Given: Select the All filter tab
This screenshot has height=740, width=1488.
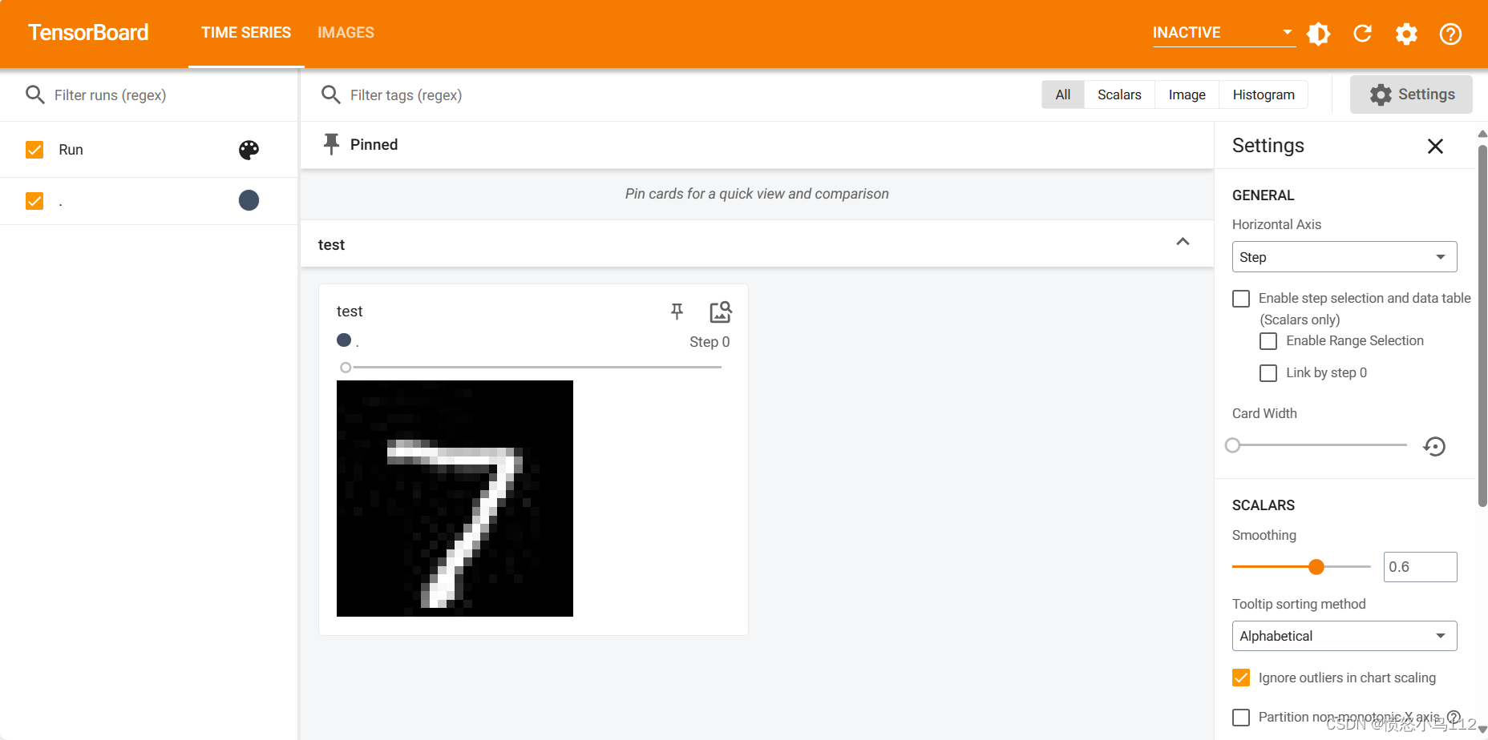Looking at the screenshot, I should click(1063, 95).
